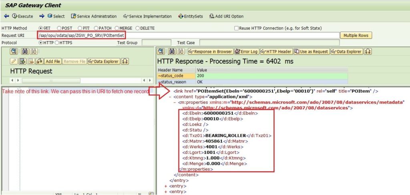Click the Ktmng value 1.000
The height and width of the screenshot is (195, 410).
(213, 158)
